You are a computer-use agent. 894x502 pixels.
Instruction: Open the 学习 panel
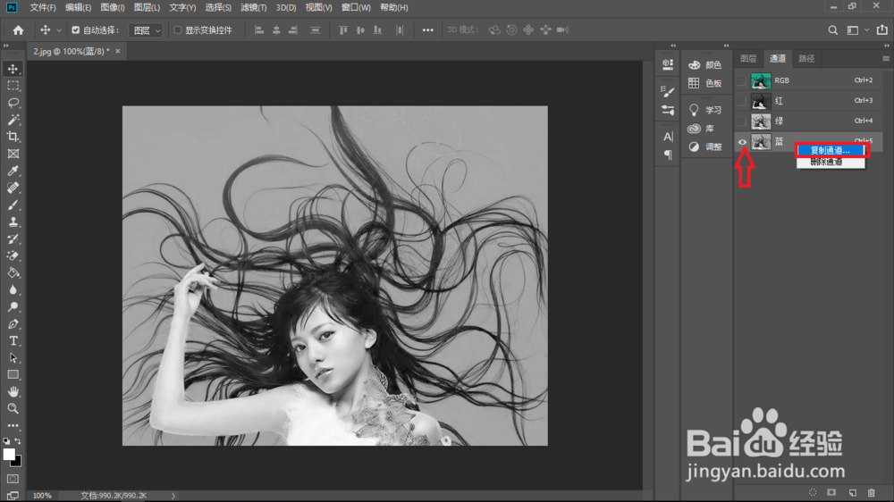tap(704, 110)
